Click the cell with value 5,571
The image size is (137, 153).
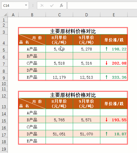click(x=87, y=120)
